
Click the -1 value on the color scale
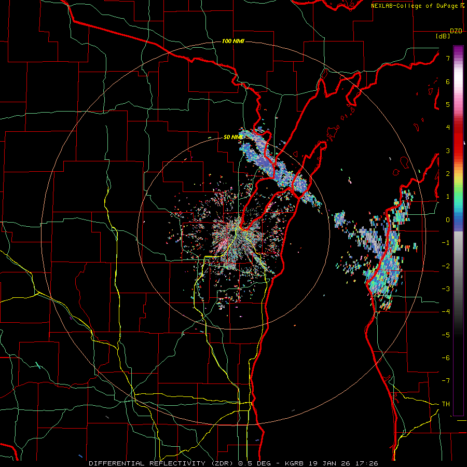(446, 243)
